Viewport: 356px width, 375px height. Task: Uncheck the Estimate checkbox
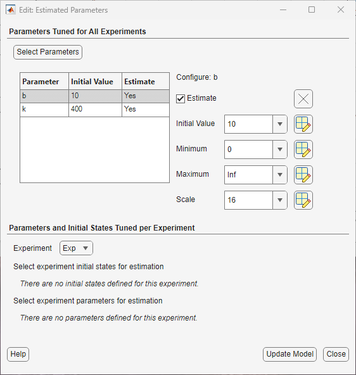181,99
